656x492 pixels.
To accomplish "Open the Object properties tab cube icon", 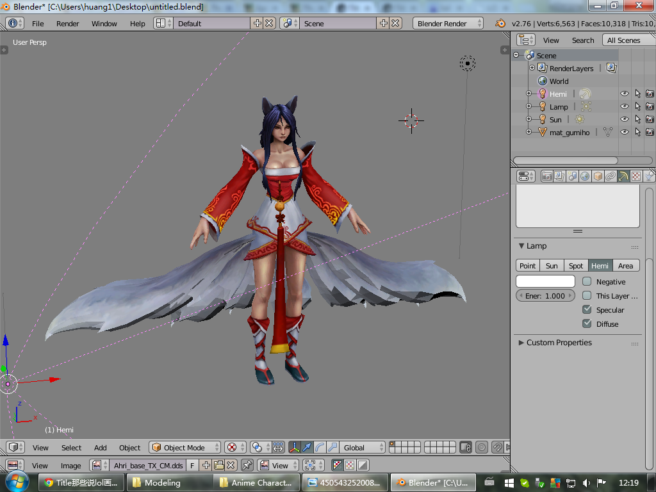I will (598, 176).
